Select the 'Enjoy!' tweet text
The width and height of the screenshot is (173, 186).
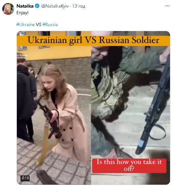click(22, 13)
